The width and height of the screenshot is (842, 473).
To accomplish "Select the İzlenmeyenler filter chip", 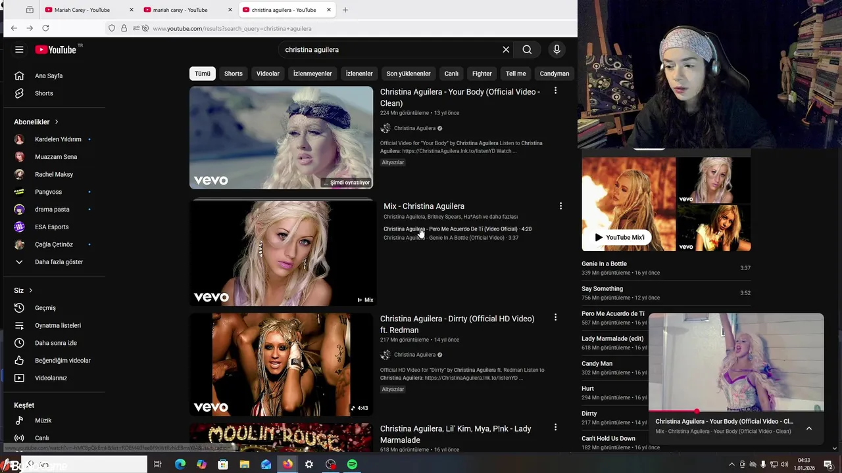I will click(312, 74).
